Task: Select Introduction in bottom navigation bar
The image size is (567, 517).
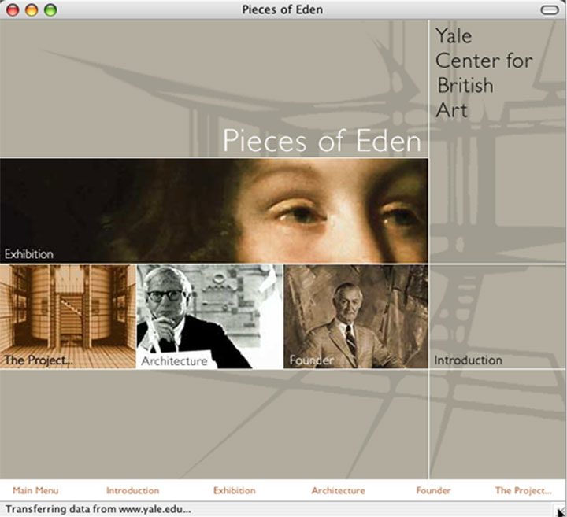Action: click(x=133, y=490)
